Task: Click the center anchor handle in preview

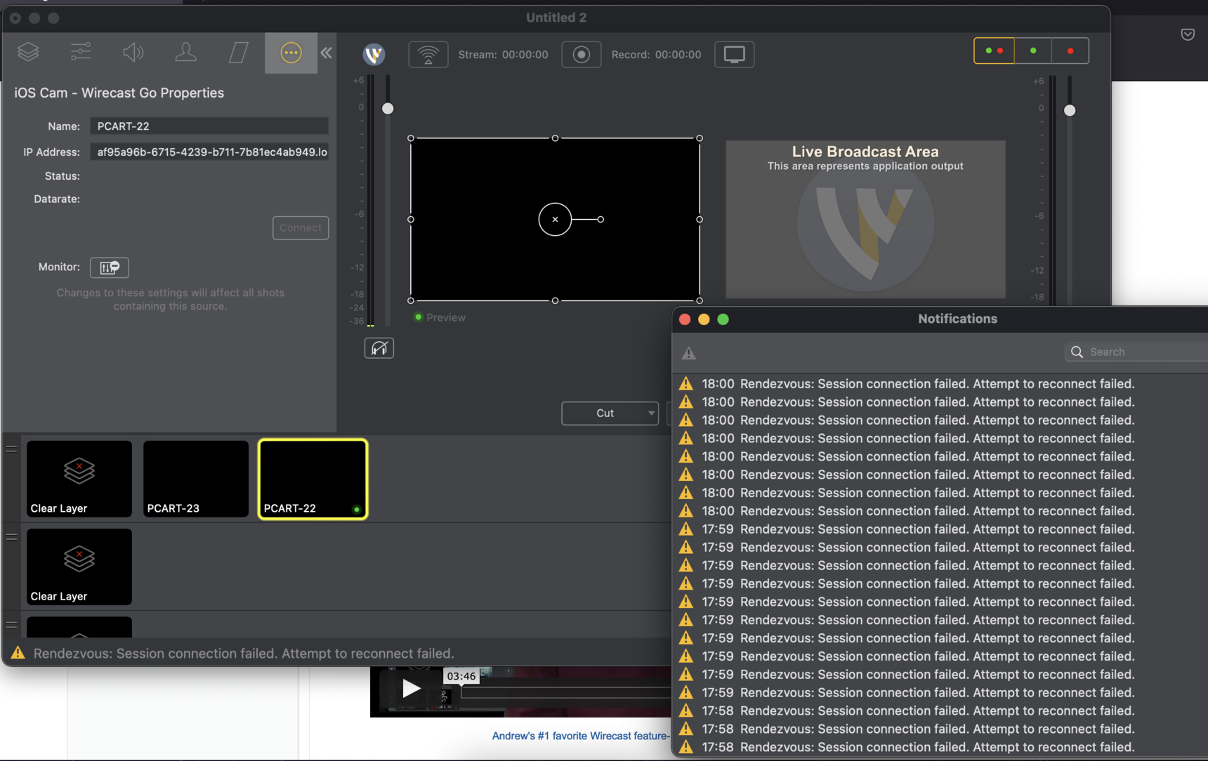Action: [555, 219]
